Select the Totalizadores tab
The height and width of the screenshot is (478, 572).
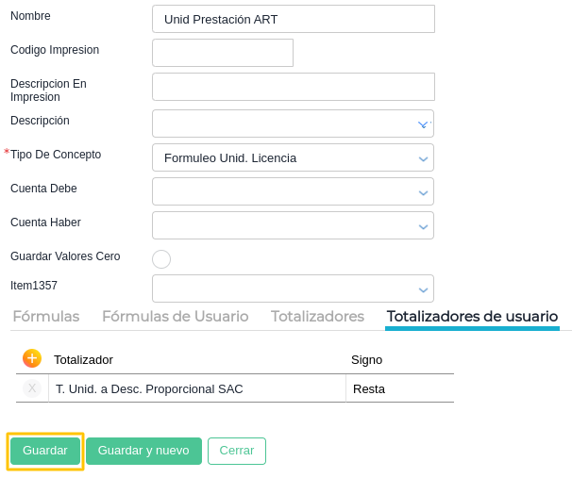click(317, 317)
